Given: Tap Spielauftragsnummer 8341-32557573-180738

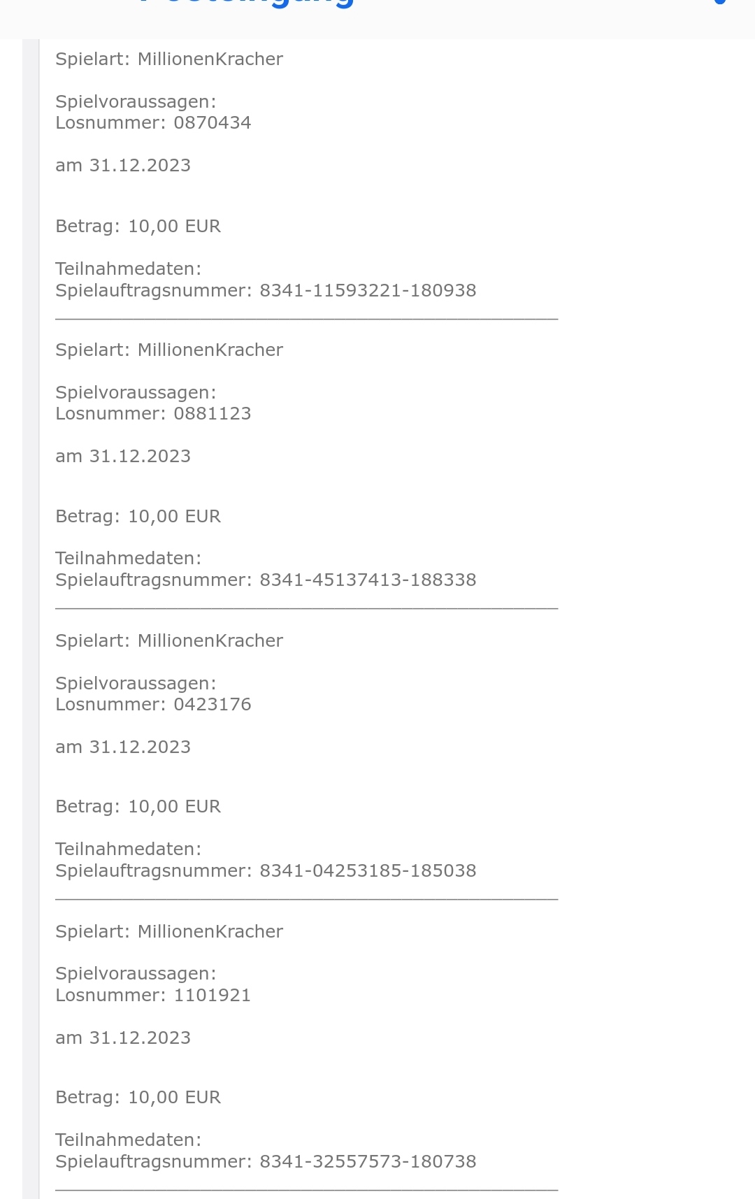Looking at the screenshot, I should click(266, 1162).
